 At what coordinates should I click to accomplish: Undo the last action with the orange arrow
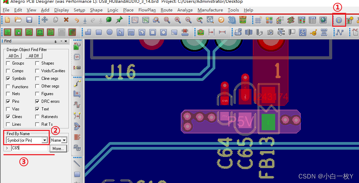point(77,20)
